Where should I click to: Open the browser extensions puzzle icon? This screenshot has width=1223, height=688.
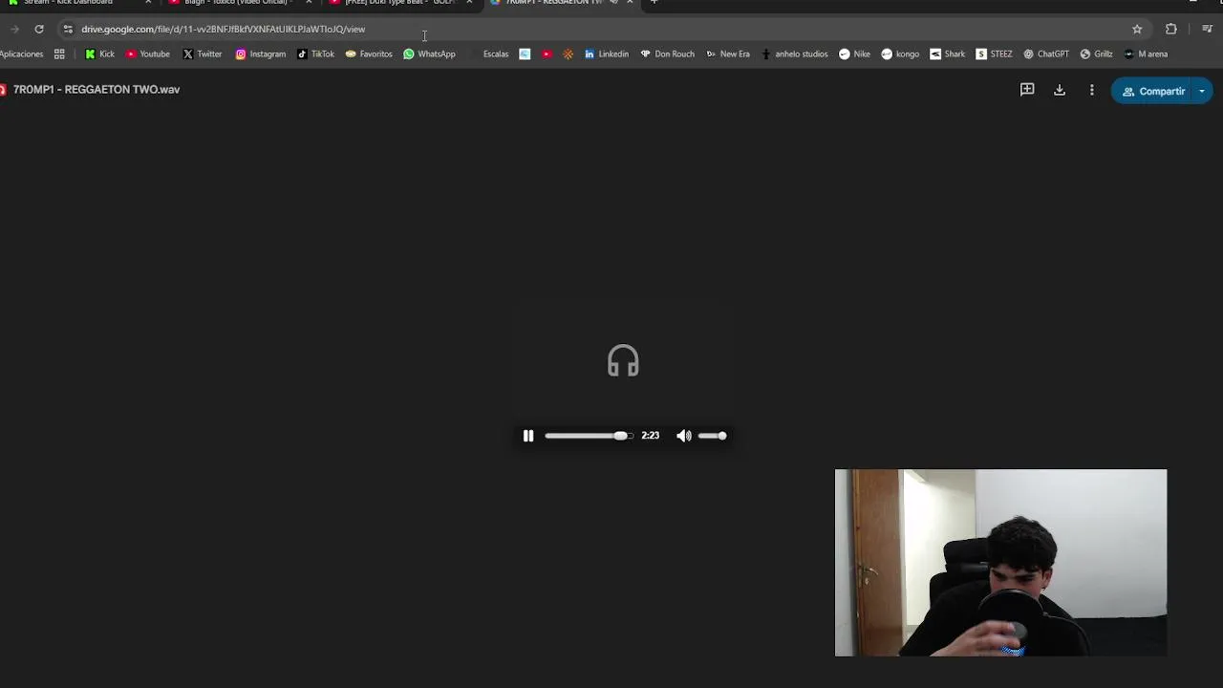pos(1171,29)
